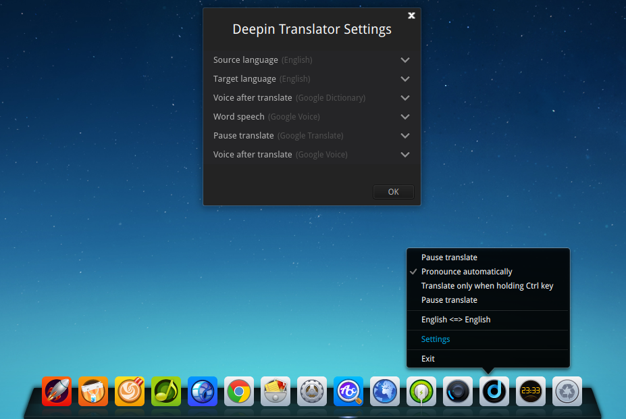Open the Target language dropdown
The height and width of the screenshot is (419, 626).
pos(404,78)
